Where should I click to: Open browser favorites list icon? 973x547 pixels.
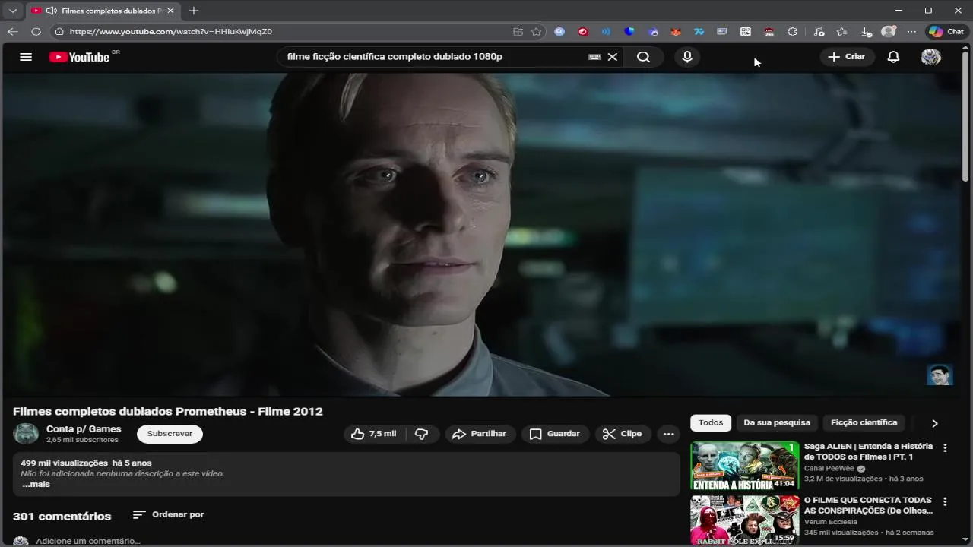click(841, 31)
